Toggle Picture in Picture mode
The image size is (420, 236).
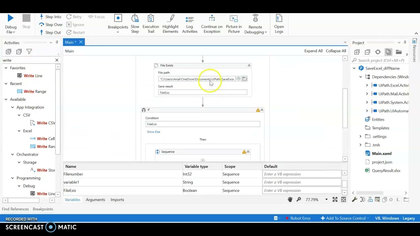[234, 24]
